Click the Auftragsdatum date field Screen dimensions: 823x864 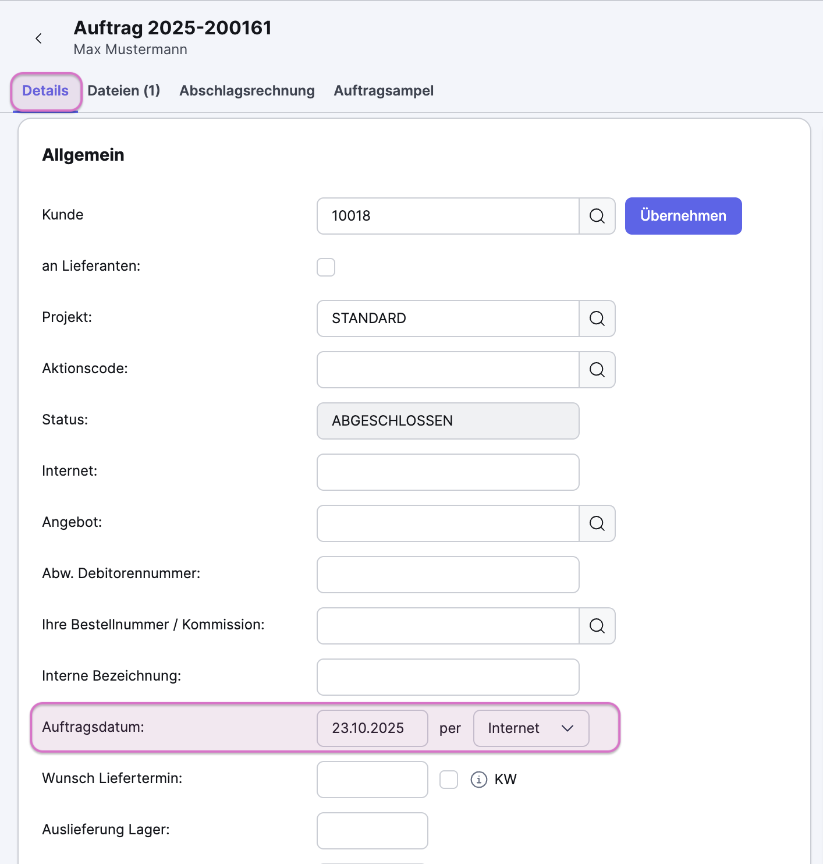(372, 728)
